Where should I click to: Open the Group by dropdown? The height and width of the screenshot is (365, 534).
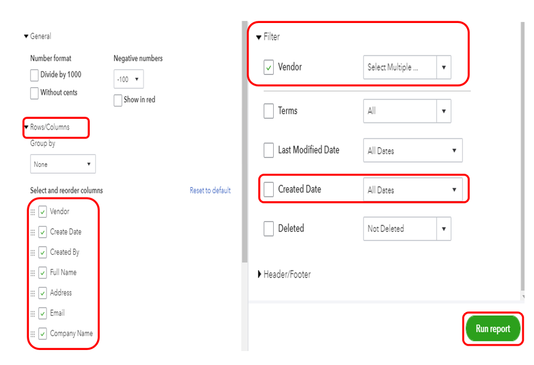click(x=63, y=164)
